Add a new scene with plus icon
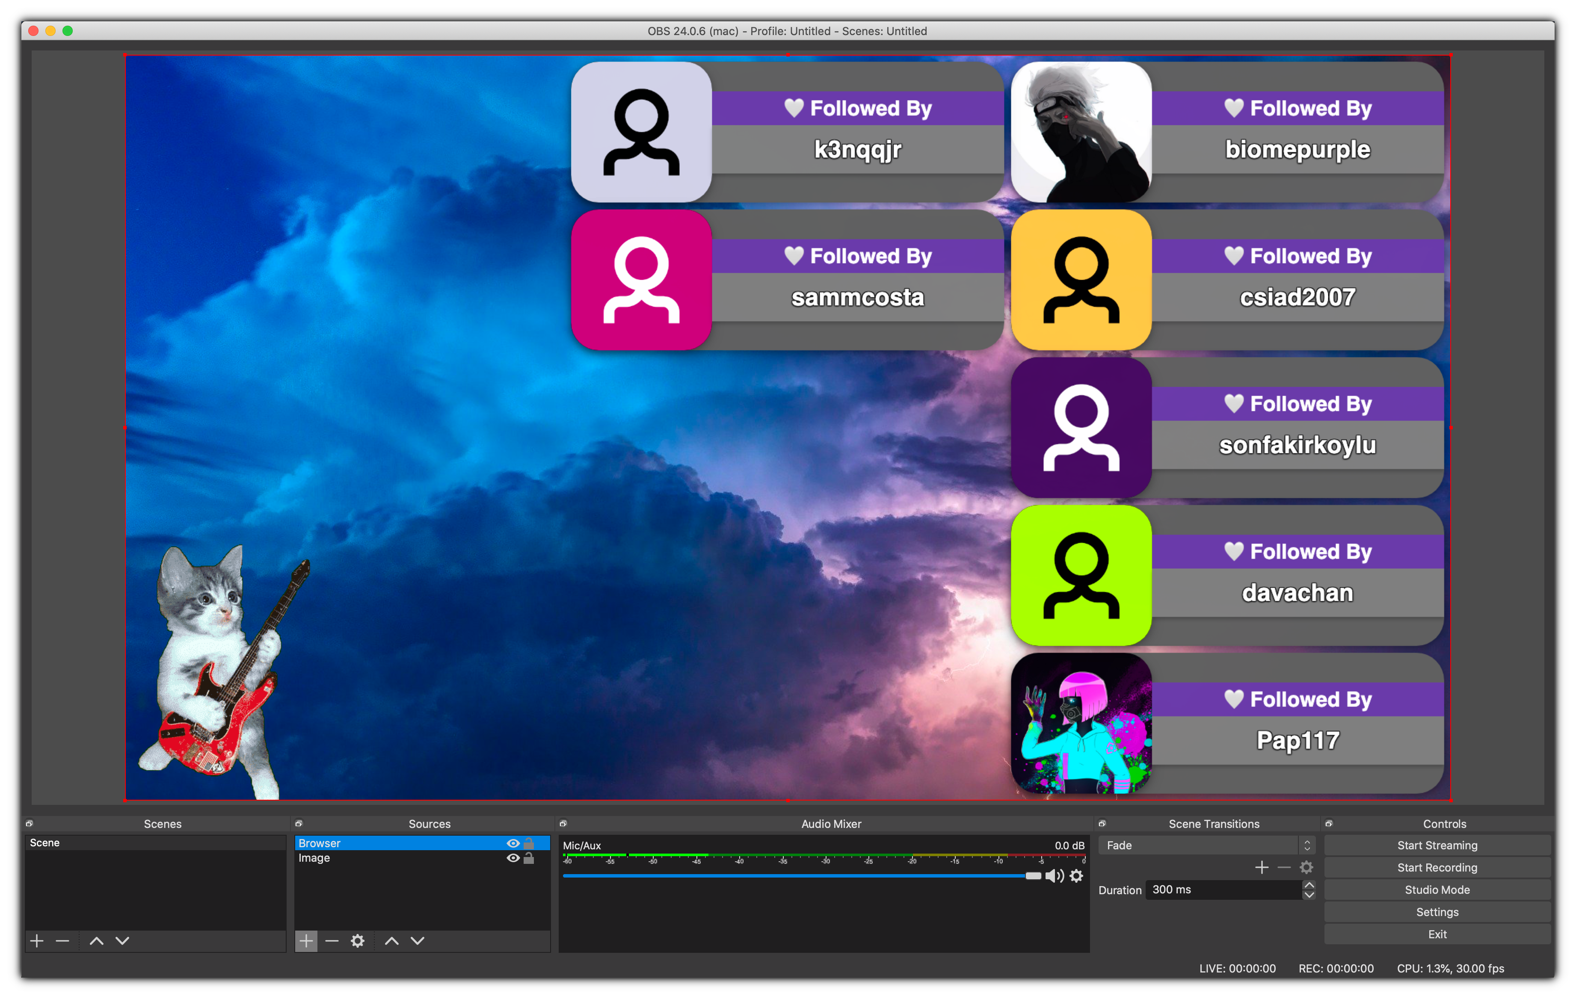The image size is (1576, 999). [37, 941]
